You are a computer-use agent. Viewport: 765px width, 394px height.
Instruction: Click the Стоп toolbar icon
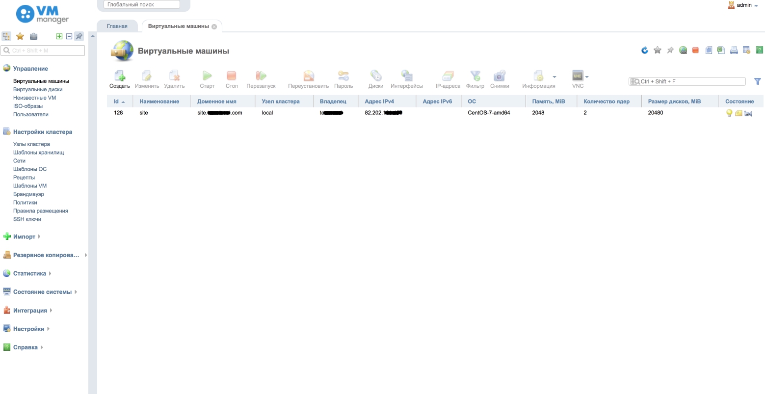pyautogui.click(x=232, y=76)
